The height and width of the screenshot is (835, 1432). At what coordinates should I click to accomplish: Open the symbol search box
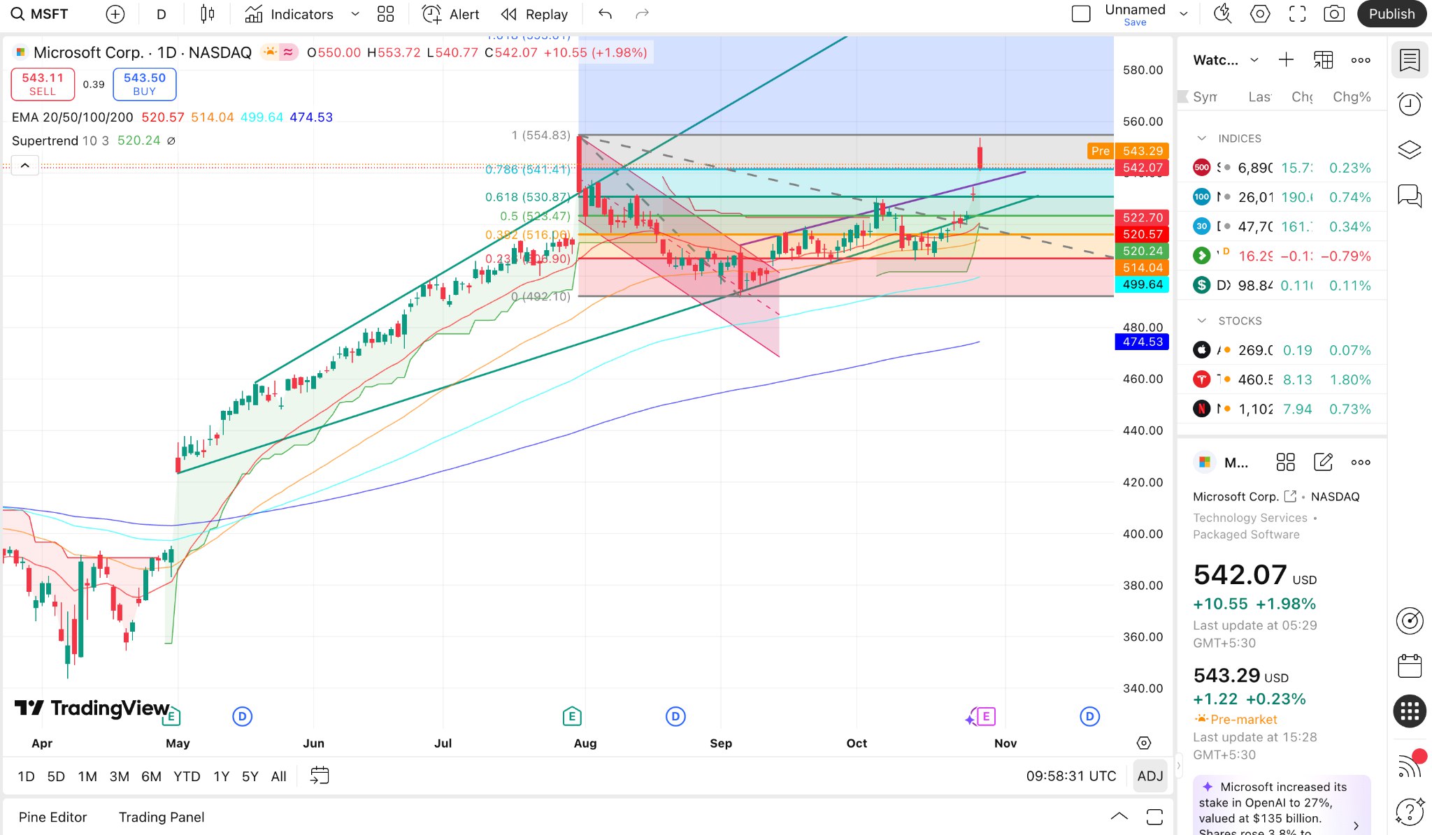point(38,13)
